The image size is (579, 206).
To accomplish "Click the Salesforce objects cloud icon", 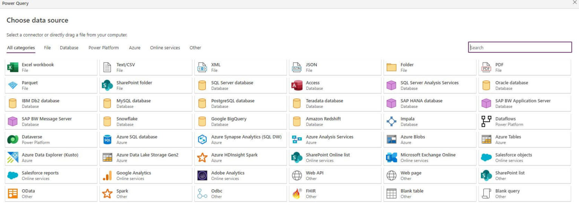I will click(x=486, y=157).
